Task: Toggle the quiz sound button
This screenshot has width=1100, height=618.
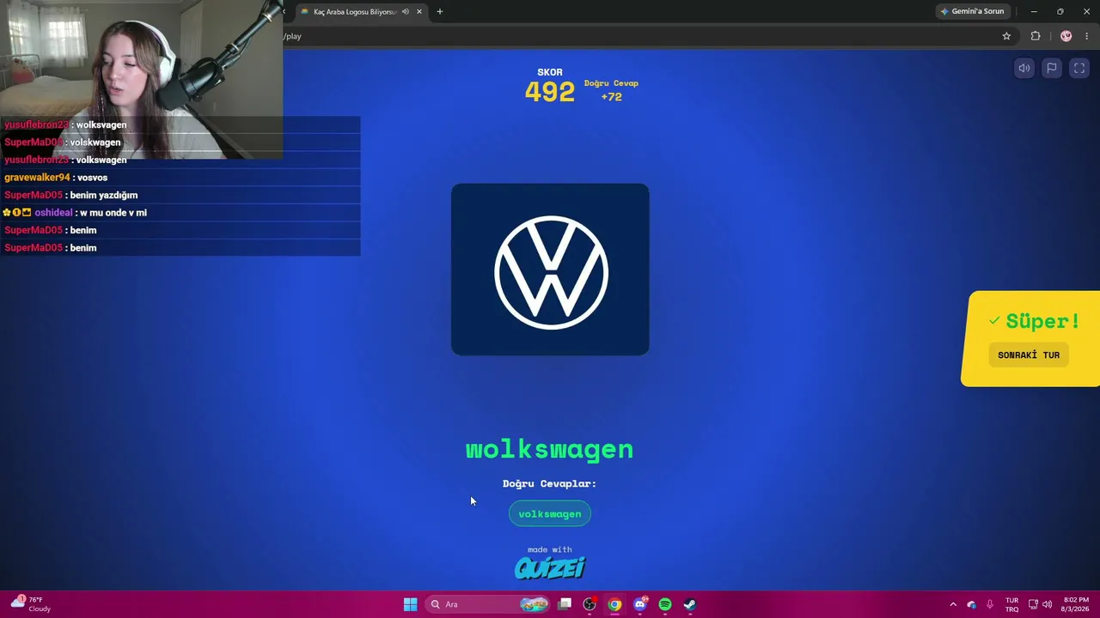Action: pyautogui.click(x=1024, y=69)
